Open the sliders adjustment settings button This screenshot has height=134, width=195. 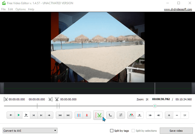click(x=121, y=115)
